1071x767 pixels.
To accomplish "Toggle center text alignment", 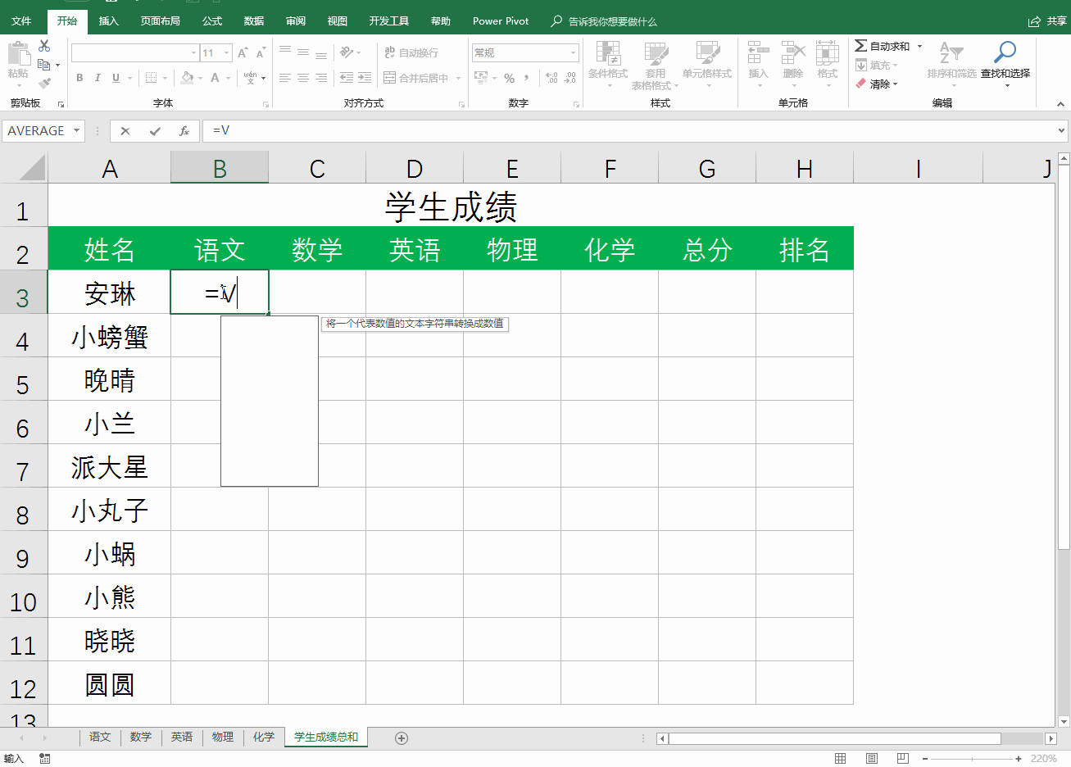I will click(x=303, y=78).
